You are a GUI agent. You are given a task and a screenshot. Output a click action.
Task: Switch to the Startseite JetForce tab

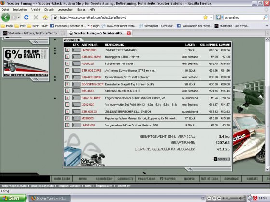[x=34, y=33]
